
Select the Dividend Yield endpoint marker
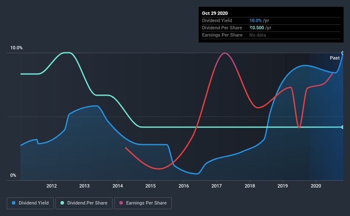(x=343, y=53)
